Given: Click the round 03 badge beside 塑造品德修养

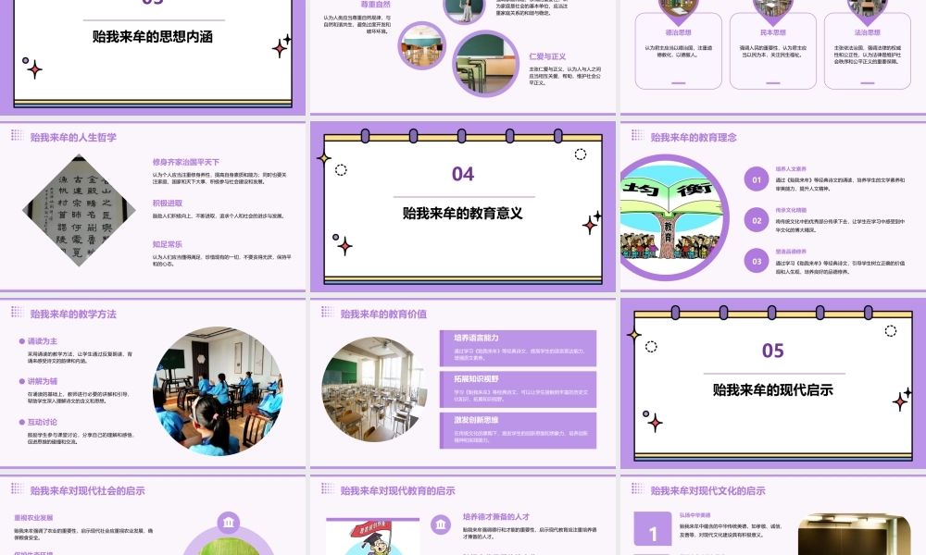Looking at the screenshot, I should click(x=757, y=261).
